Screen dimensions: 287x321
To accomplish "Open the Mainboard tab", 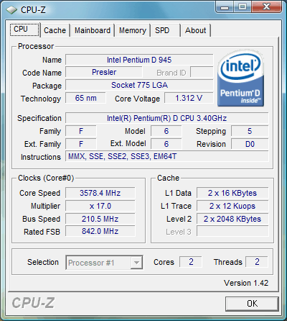I will (93, 30).
